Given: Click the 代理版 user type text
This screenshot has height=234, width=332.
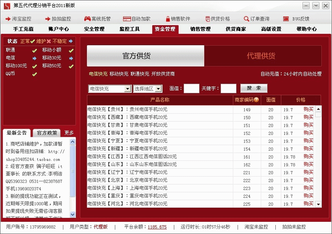Looking at the screenshot, I should 101,227.
